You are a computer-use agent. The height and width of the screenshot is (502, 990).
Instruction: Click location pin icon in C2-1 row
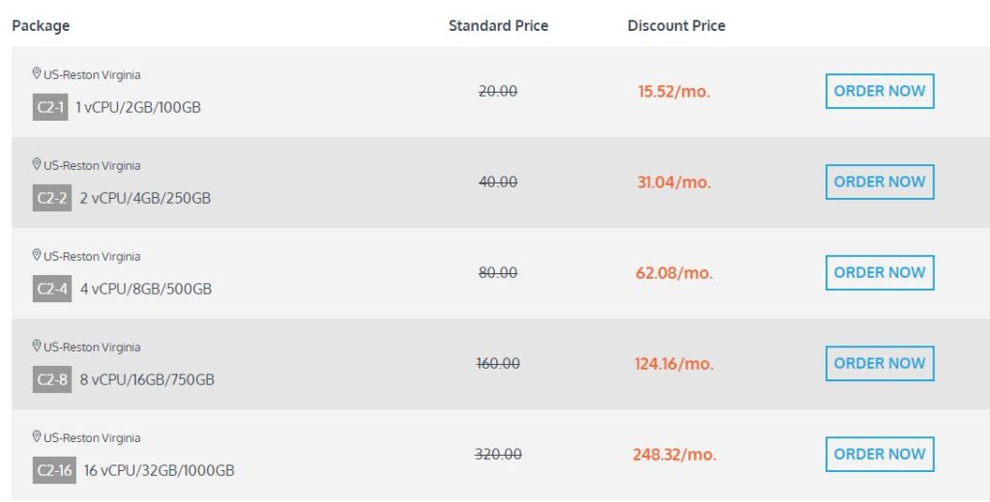click(37, 73)
